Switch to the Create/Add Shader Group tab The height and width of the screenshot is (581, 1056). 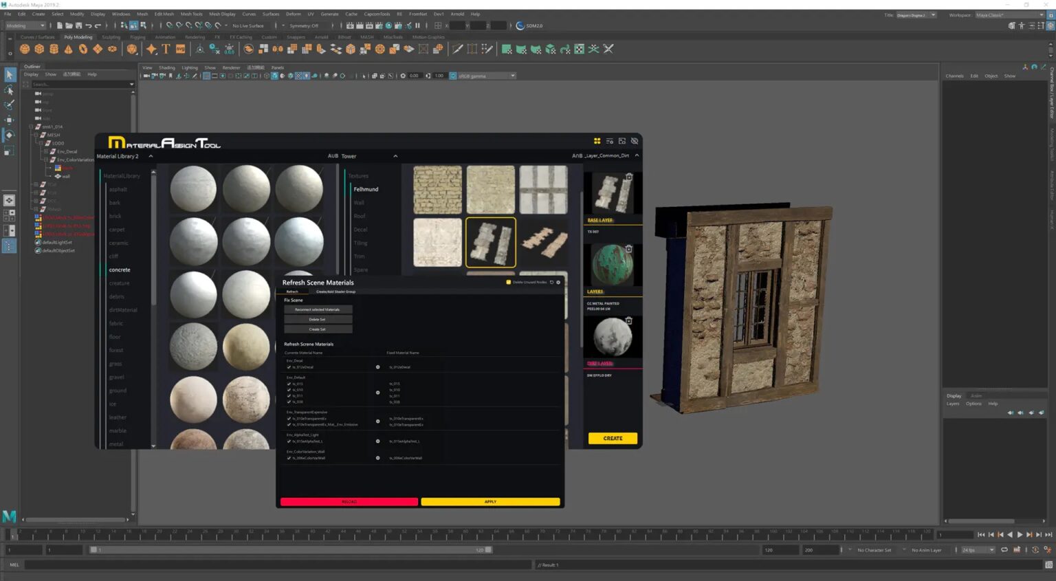point(335,292)
